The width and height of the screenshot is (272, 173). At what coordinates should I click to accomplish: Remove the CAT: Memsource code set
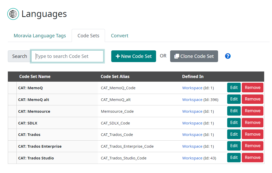tap(252, 111)
